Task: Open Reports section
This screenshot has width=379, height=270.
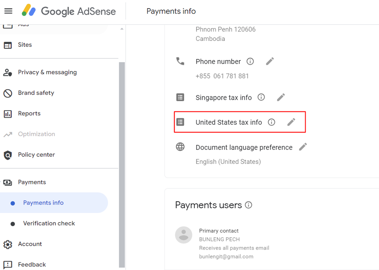Action: (29, 114)
